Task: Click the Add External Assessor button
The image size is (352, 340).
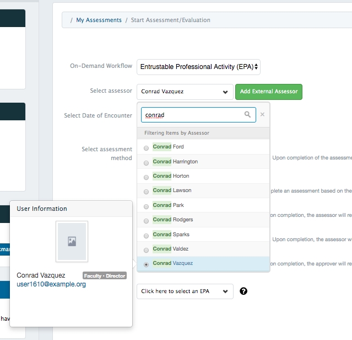Action: [268, 92]
